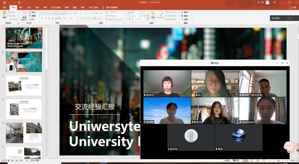299x164 pixels.
Task: Open the Arrange shapes tool
Action: tap(153, 14)
